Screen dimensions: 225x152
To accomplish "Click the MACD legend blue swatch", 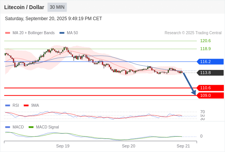I will 8,127.
